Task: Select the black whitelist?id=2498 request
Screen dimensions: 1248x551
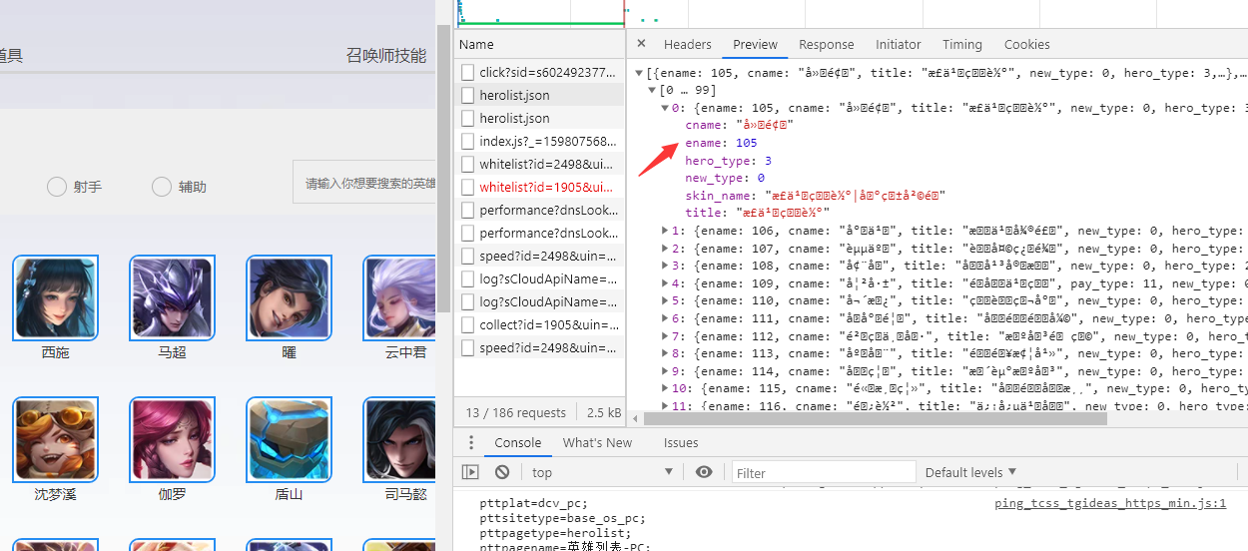Action: (540, 164)
